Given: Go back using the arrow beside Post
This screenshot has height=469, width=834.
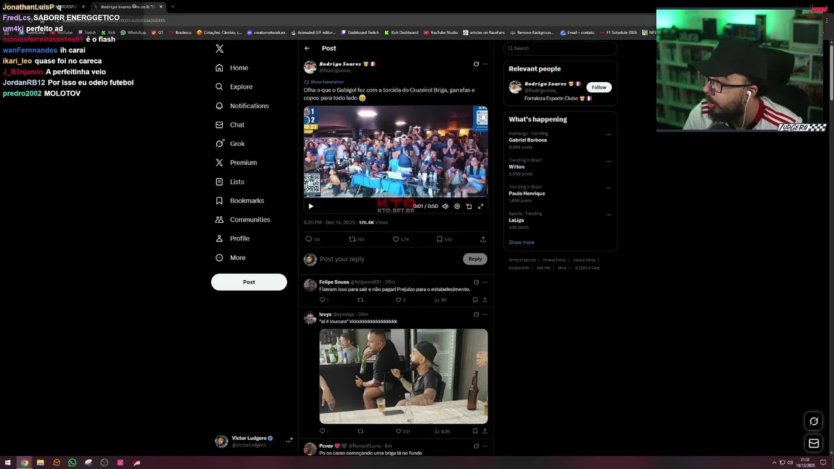Looking at the screenshot, I should pyautogui.click(x=307, y=48).
